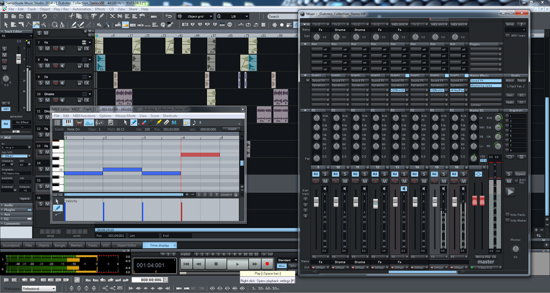The height and width of the screenshot is (293, 550).
Task: Click the Insert button in MIDI Editor
Action: pyautogui.click(x=232, y=129)
